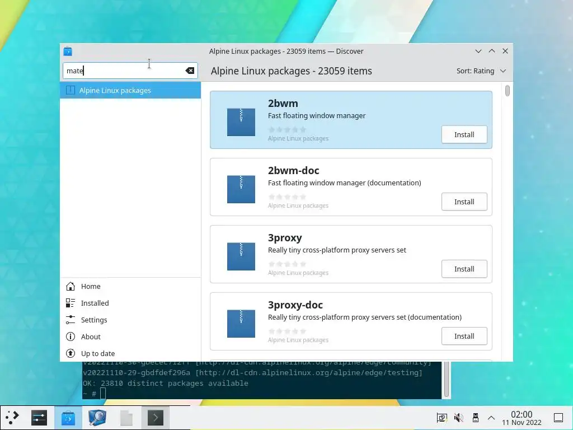Open removable devices tray icon

(x=476, y=418)
